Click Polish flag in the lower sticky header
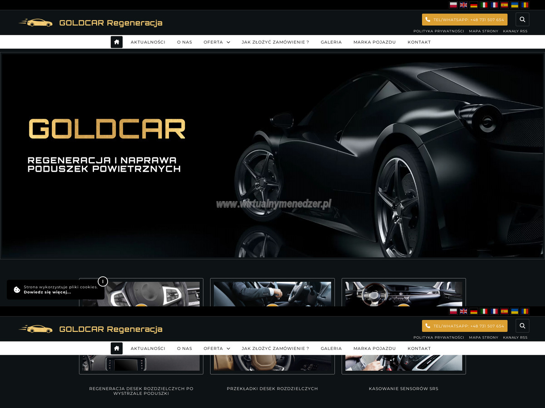 pyautogui.click(x=453, y=311)
